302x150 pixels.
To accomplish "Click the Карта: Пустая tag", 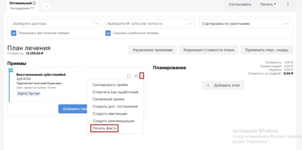I will (x=28, y=94).
